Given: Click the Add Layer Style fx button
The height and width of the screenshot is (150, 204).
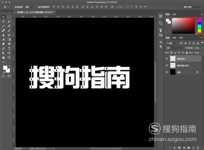Looking at the screenshot, I should point(174,148).
